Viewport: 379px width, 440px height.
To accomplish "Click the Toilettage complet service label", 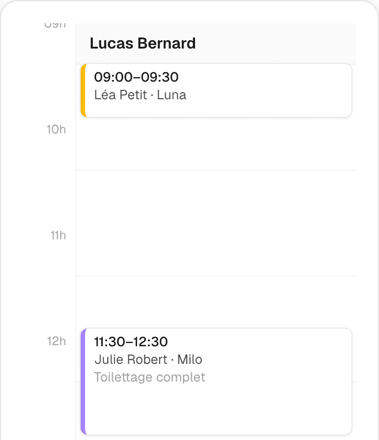I will coord(149,377).
